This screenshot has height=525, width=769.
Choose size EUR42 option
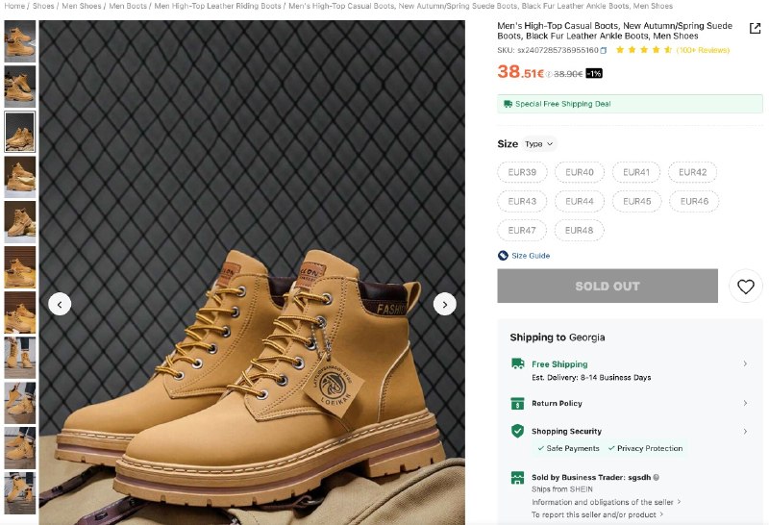pyautogui.click(x=692, y=172)
